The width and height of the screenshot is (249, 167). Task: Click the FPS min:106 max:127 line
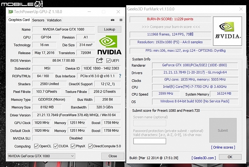186,51
